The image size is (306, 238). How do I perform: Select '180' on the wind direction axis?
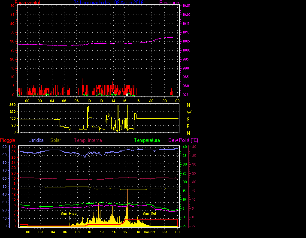(x=12, y=118)
